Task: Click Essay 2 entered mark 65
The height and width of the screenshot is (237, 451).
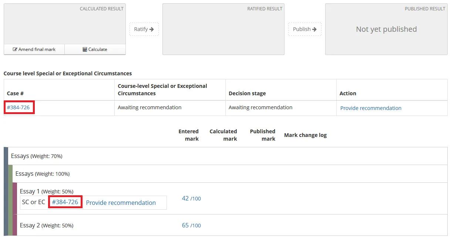Action: (191, 225)
